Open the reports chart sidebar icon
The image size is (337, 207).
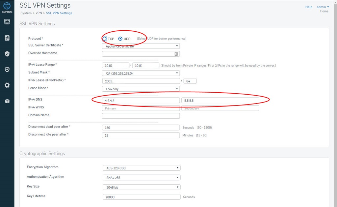pos(7,38)
